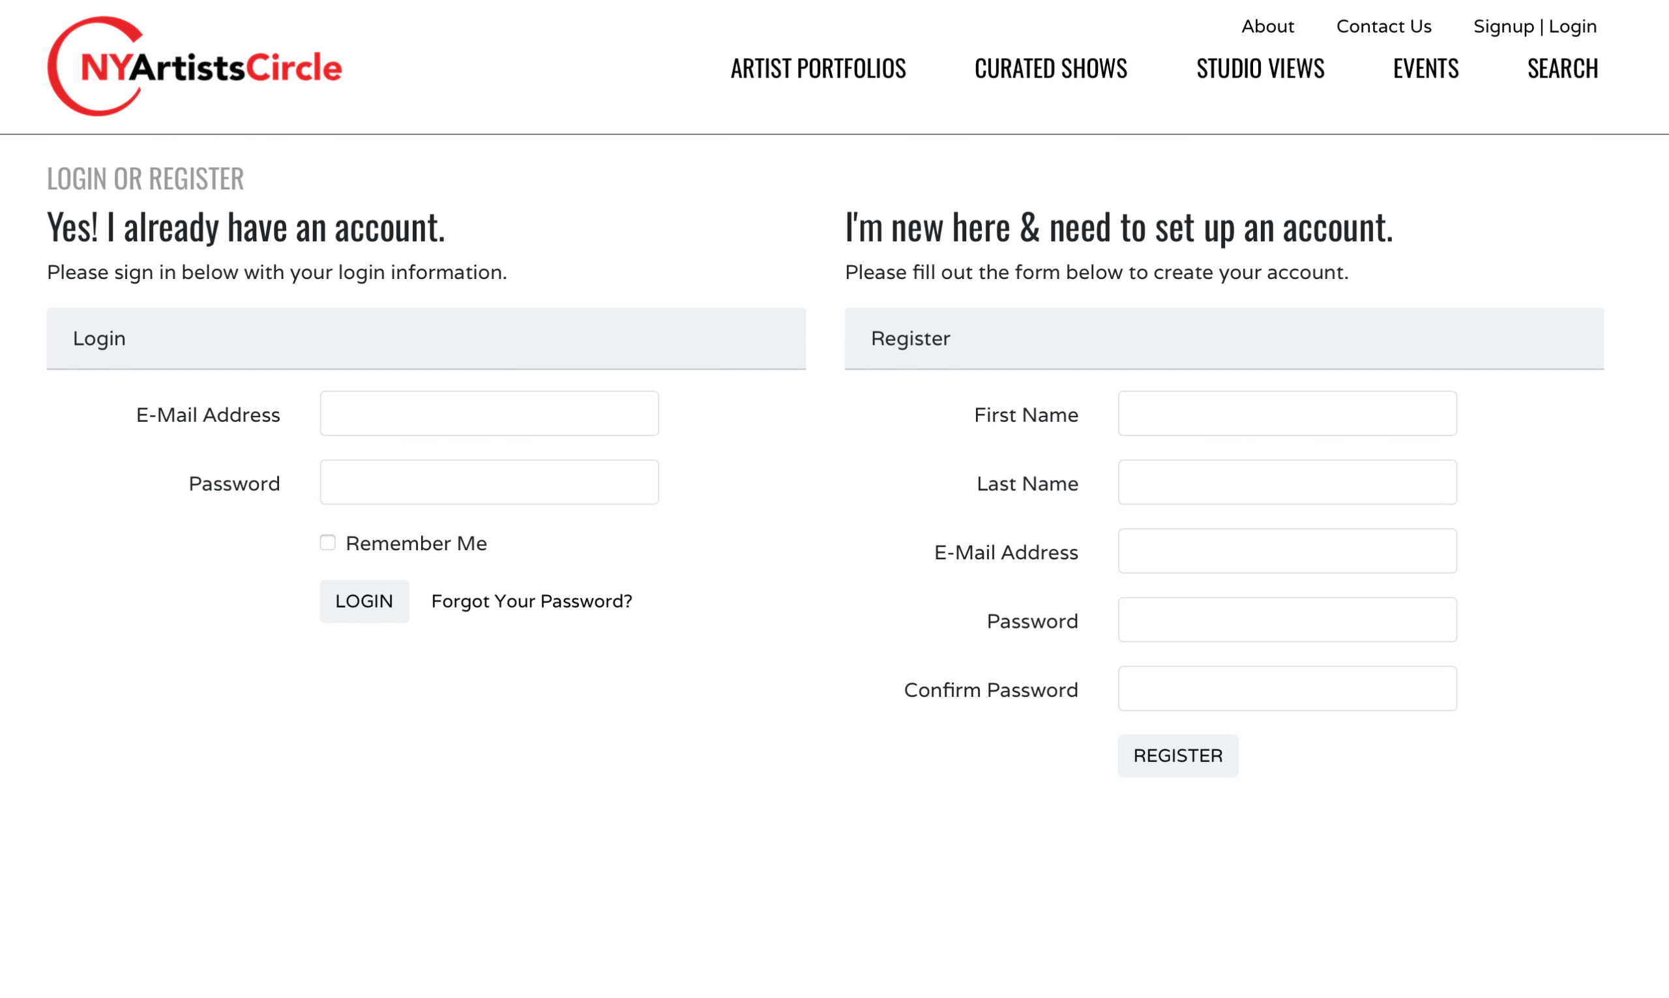This screenshot has width=1669, height=998.
Task: Open the Artist Portfolios menu
Action: click(818, 68)
